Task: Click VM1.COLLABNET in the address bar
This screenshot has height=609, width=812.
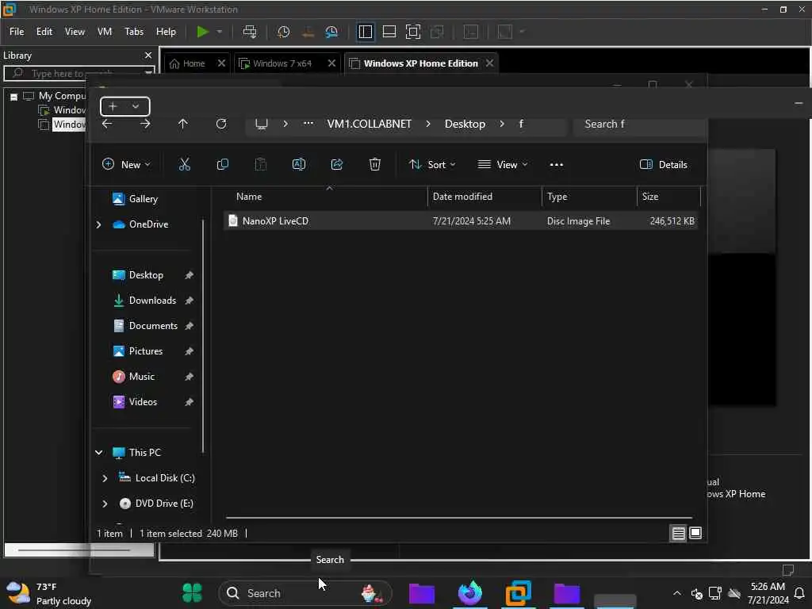Action: click(370, 124)
